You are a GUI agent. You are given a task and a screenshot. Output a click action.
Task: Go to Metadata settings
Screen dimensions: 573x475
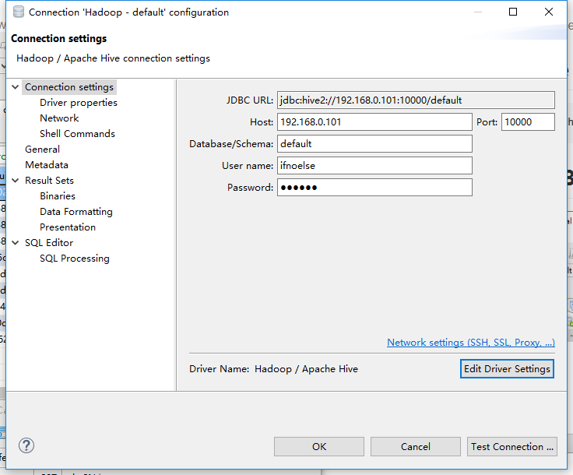tap(47, 165)
